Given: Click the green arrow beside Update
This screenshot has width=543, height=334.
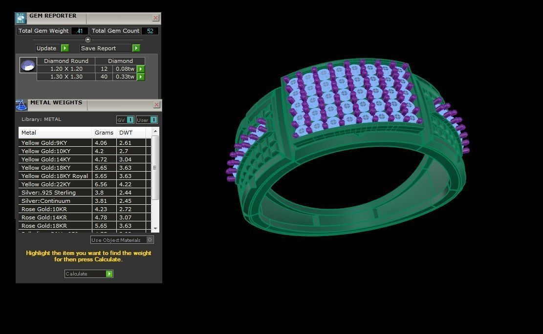Looking at the screenshot, I should click(x=65, y=48).
